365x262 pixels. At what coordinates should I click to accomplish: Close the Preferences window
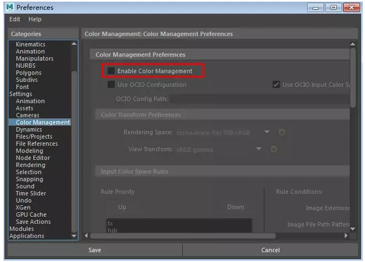pos(351,8)
